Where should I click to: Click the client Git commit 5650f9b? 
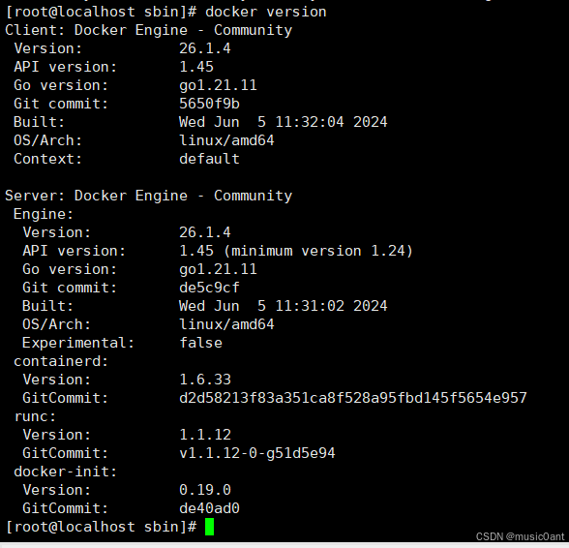[x=209, y=104]
